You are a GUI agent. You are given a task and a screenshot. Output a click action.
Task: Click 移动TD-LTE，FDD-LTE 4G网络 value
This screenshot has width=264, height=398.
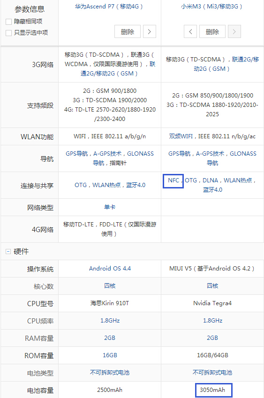[110, 229]
